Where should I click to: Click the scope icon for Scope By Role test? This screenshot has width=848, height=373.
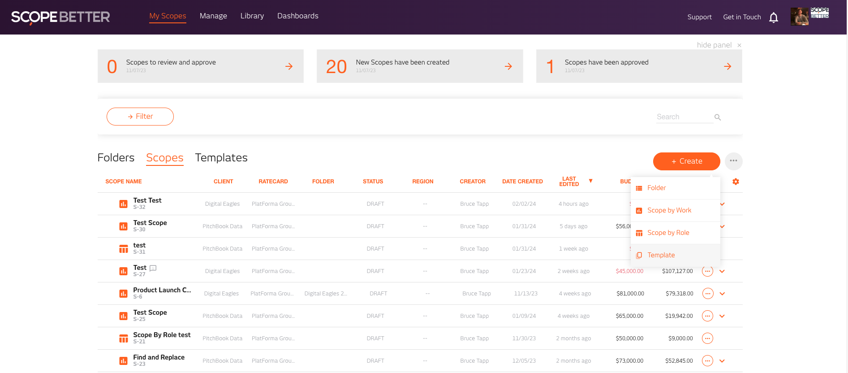(123, 338)
